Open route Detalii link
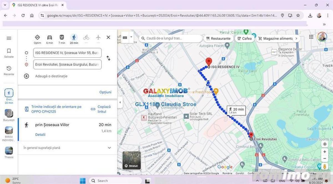Screen dimensions: 333x184 (40, 135)
